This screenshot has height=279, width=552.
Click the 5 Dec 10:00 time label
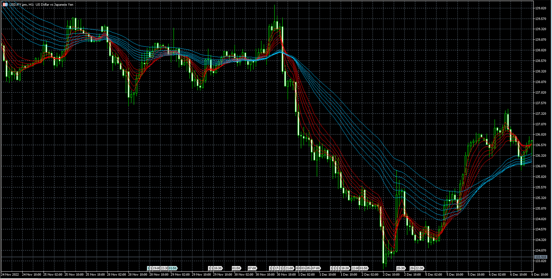[x=454, y=275]
